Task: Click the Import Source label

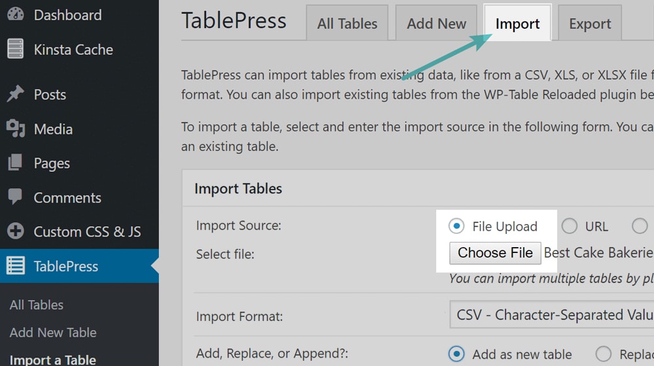Action: 239,225
